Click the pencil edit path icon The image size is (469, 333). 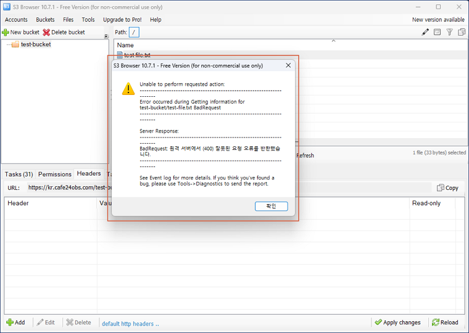pos(425,32)
